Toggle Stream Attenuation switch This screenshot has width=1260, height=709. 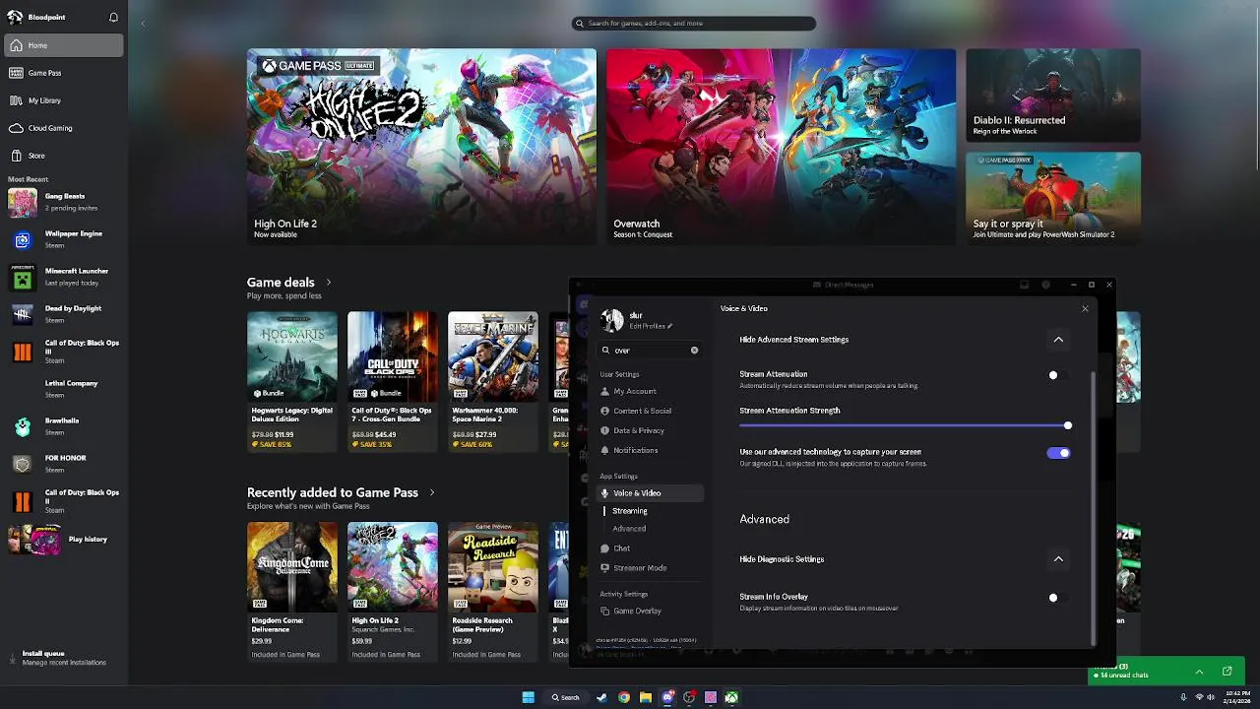click(1058, 375)
